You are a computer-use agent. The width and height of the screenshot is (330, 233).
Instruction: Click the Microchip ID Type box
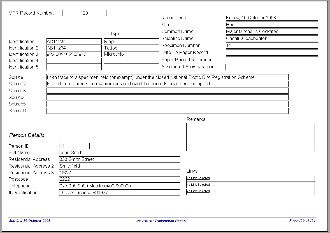coord(131,54)
